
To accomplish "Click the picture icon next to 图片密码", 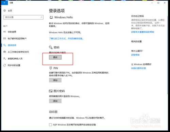I will click(51, 91).
